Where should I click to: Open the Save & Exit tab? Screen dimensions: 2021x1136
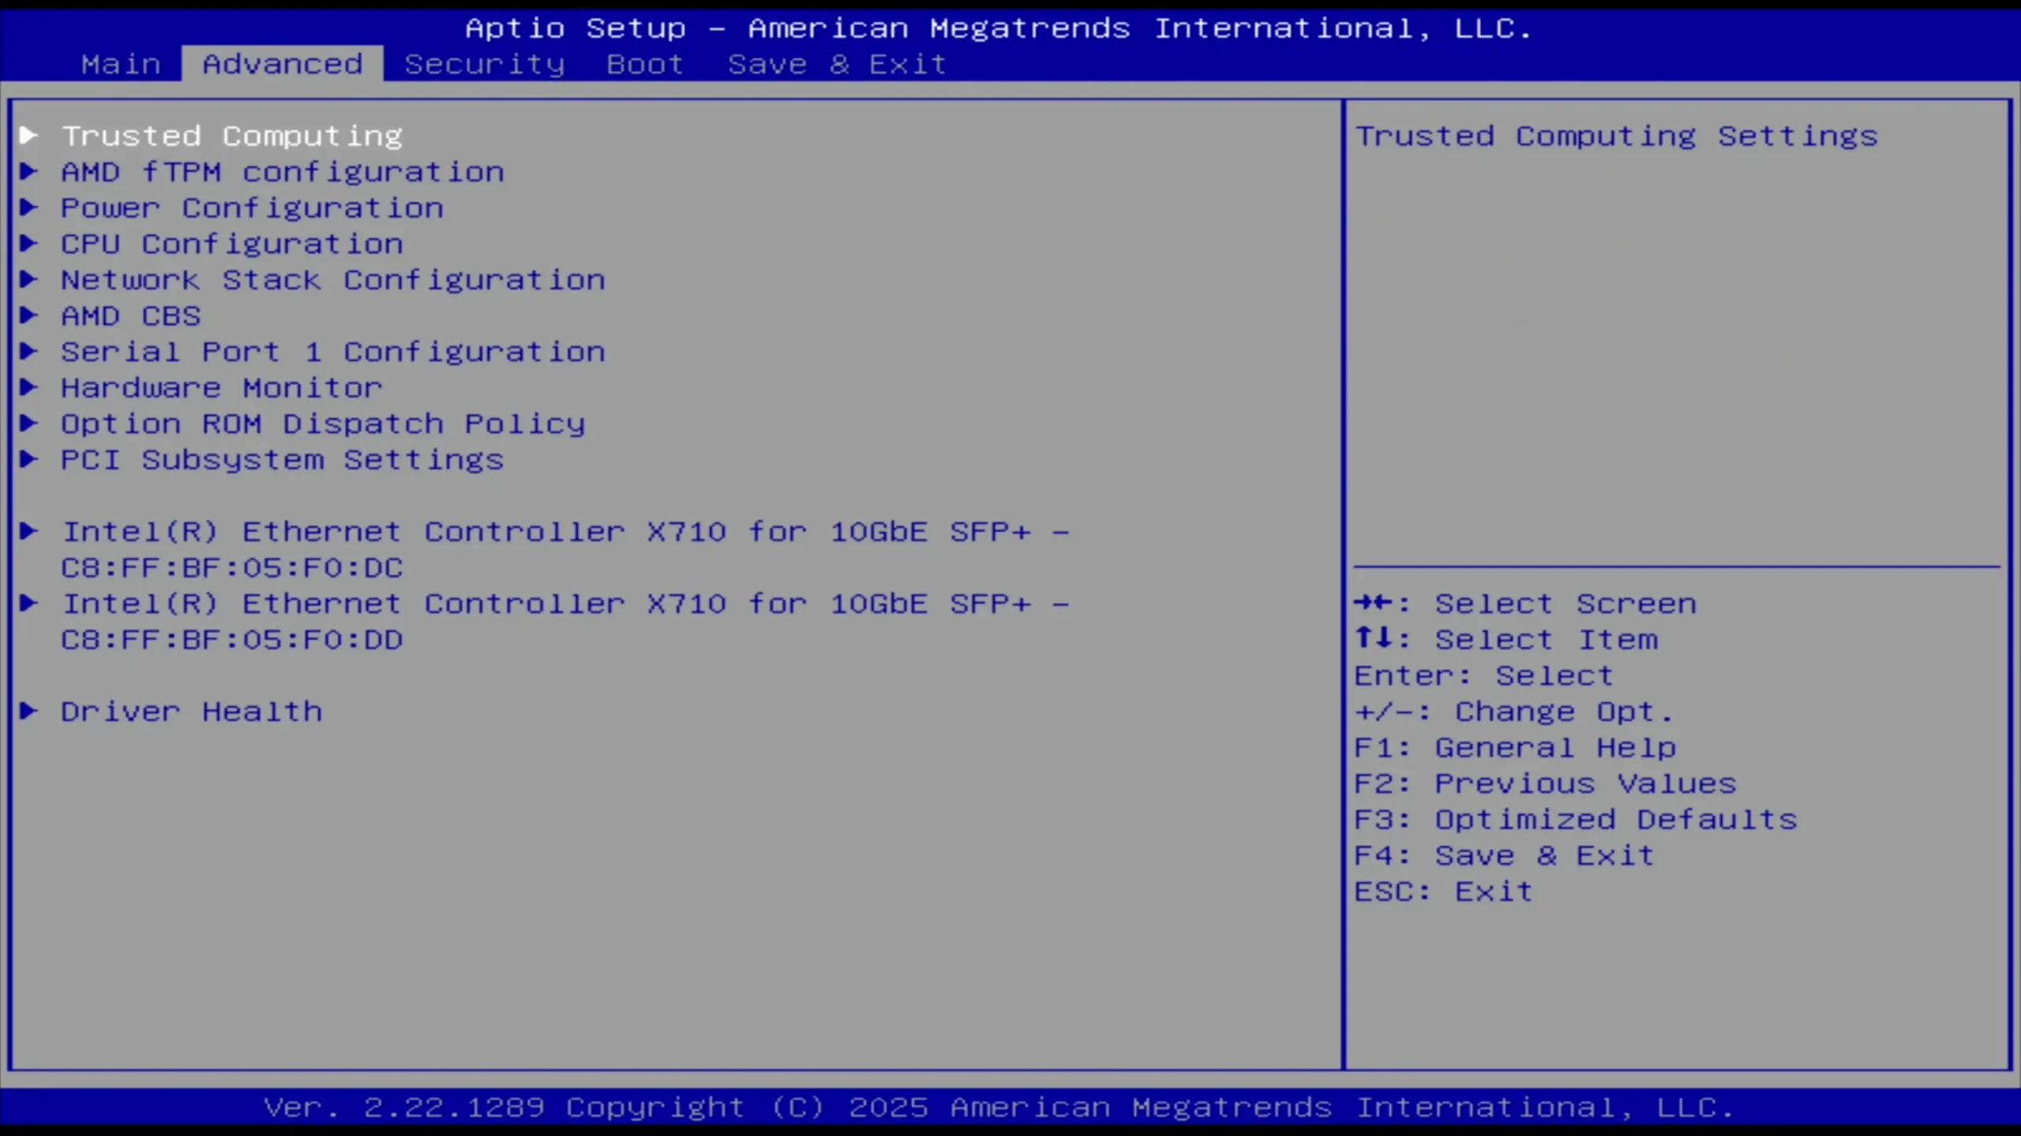[x=837, y=64]
